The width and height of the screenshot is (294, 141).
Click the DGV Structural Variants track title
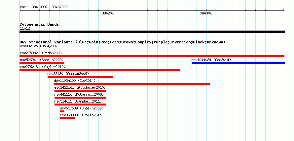click(x=123, y=42)
